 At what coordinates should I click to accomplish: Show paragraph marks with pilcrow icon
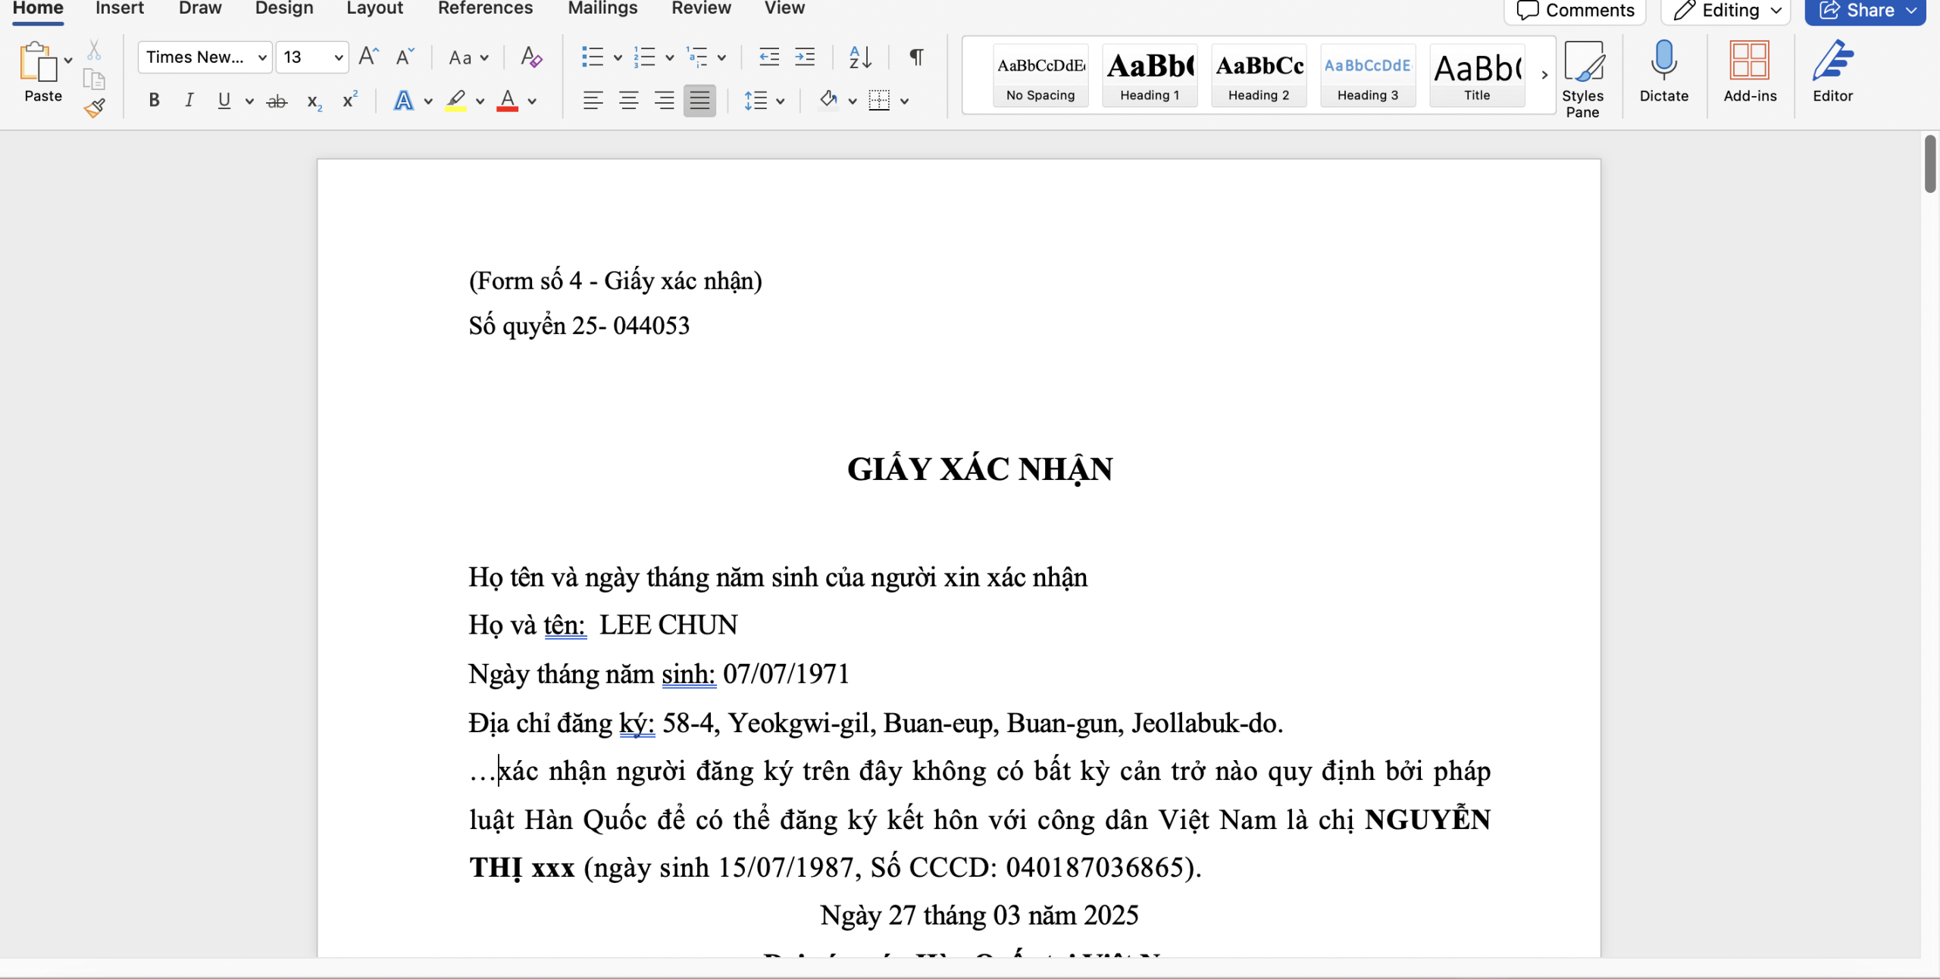[x=916, y=58]
